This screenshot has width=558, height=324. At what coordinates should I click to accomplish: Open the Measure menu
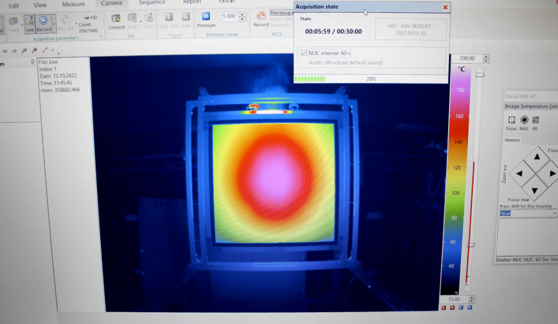click(x=73, y=4)
